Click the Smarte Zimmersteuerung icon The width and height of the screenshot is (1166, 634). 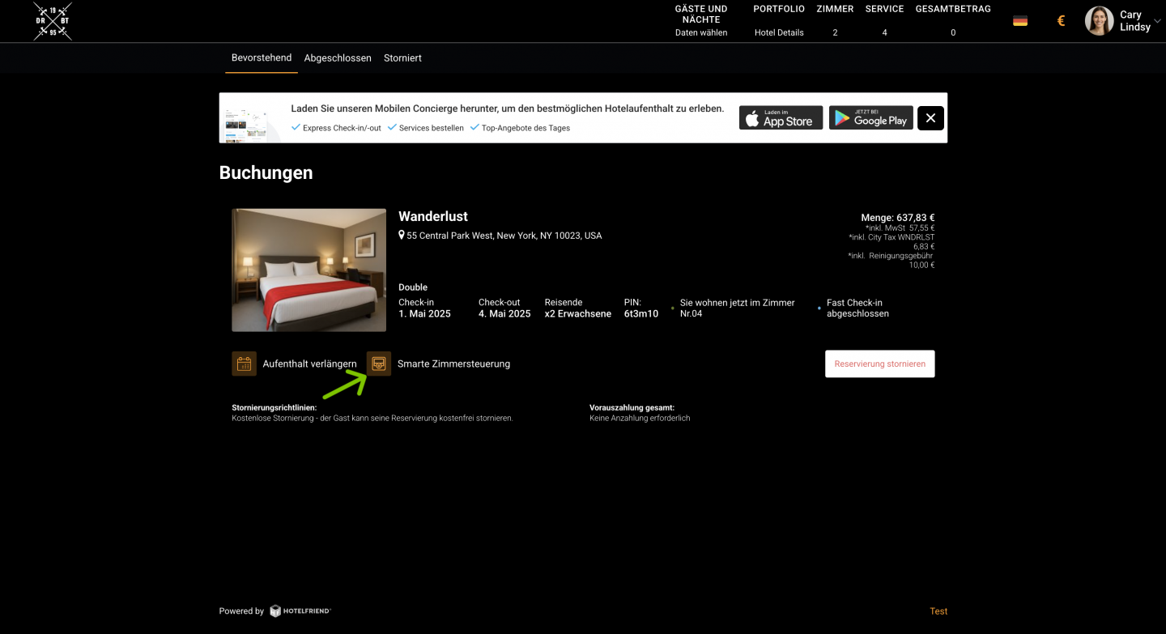(x=379, y=364)
